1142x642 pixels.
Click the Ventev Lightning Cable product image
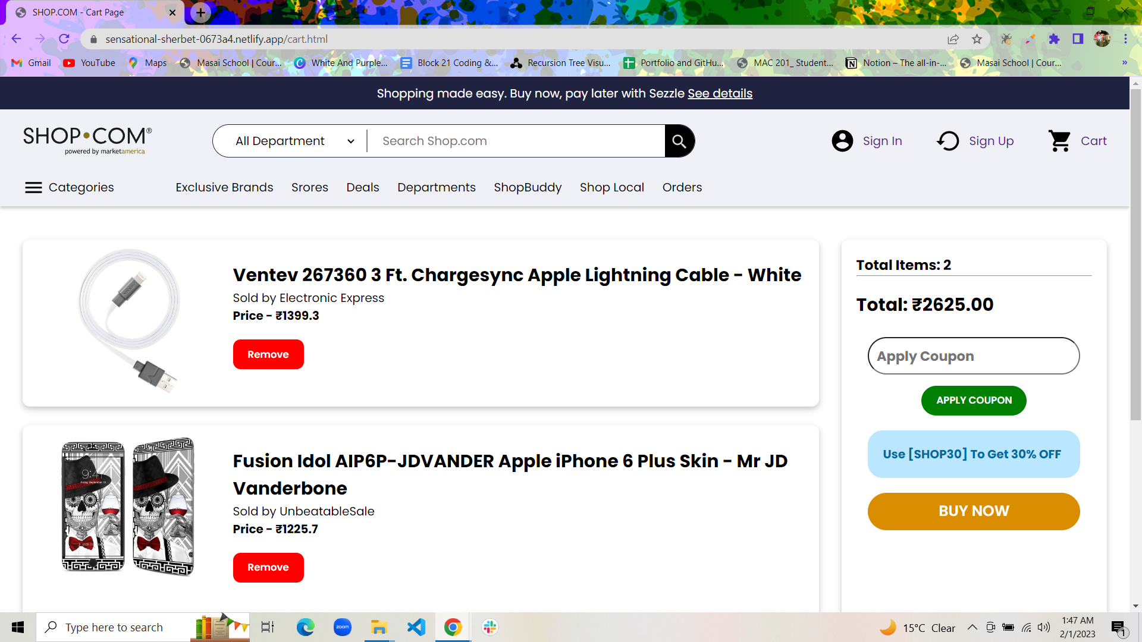point(128,322)
